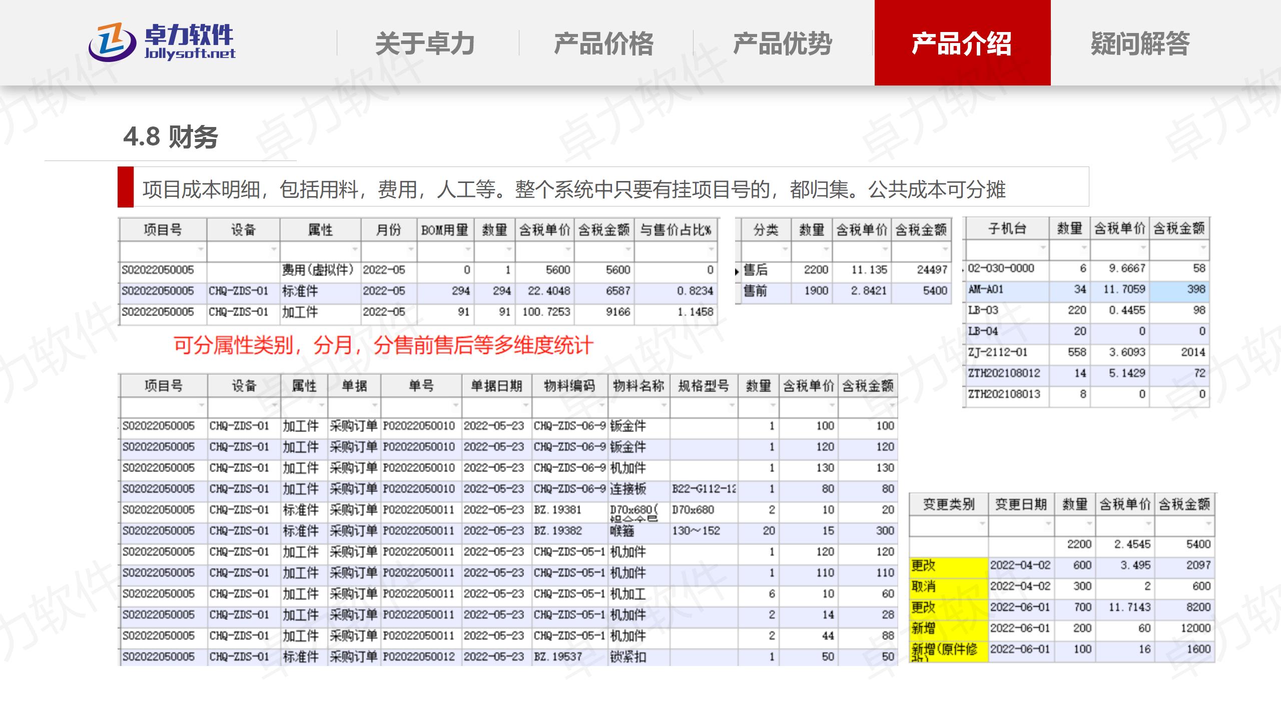The height and width of the screenshot is (720, 1281).
Task: Select the 产品介绍 tab
Action: (962, 43)
